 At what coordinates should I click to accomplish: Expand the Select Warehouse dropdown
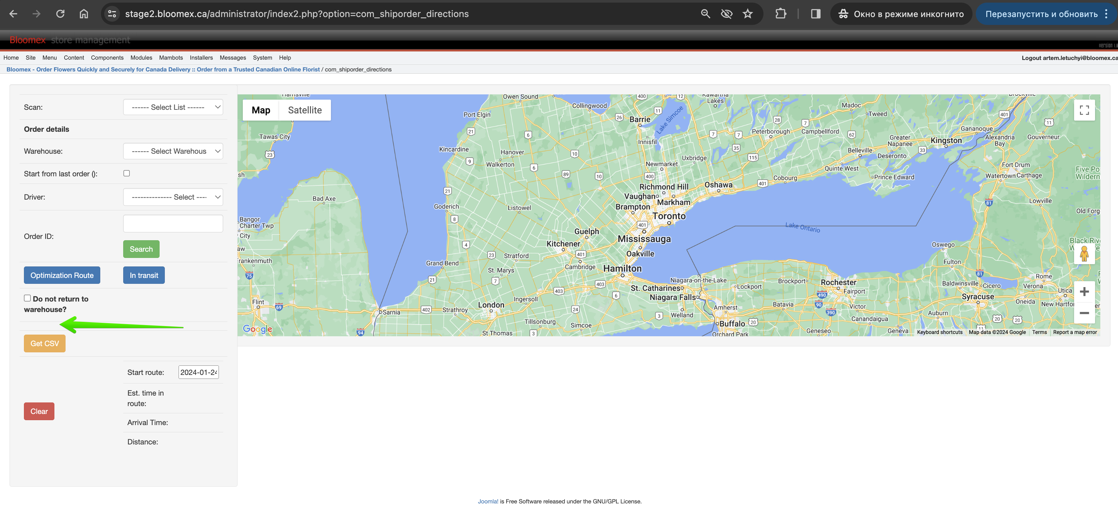[x=173, y=151]
